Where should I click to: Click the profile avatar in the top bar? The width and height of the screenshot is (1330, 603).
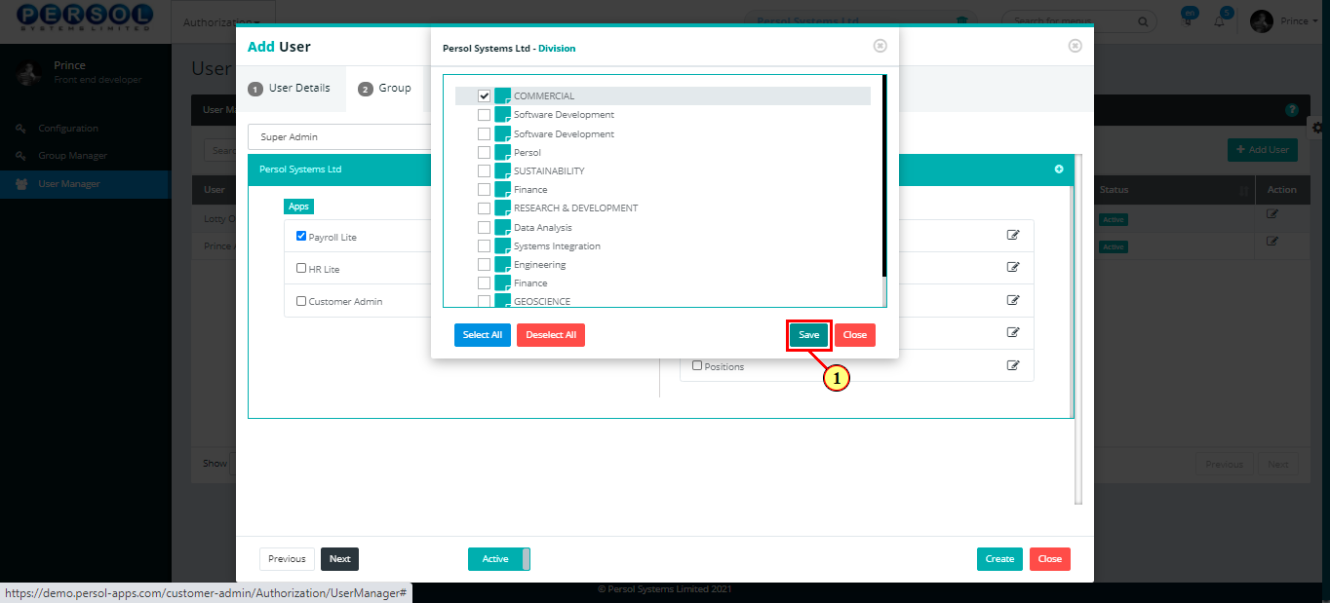(x=1262, y=21)
